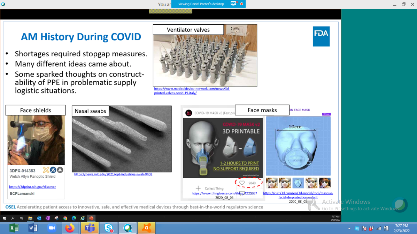Click '3DPX-014383' text under face shield

pyautogui.click(x=22, y=171)
